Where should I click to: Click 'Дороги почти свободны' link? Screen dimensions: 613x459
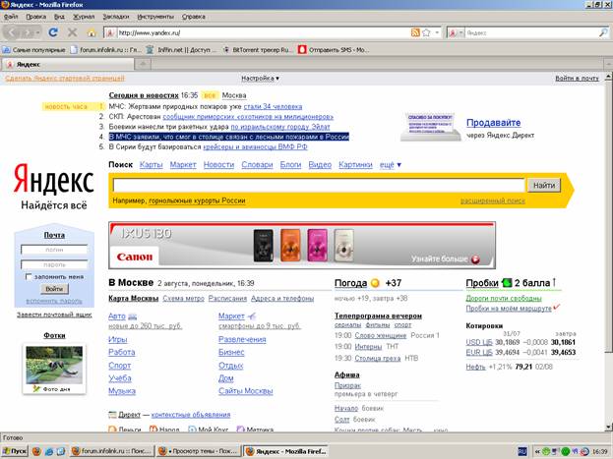click(x=504, y=299)
